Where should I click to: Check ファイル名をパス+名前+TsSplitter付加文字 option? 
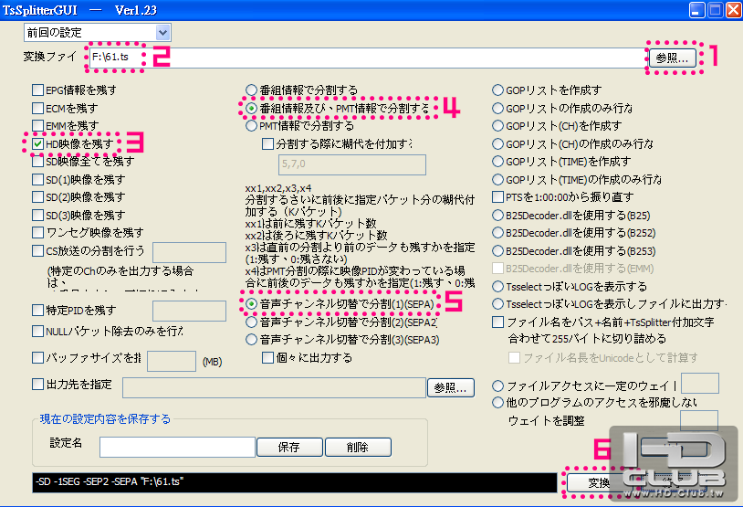(x=497, y=322)
